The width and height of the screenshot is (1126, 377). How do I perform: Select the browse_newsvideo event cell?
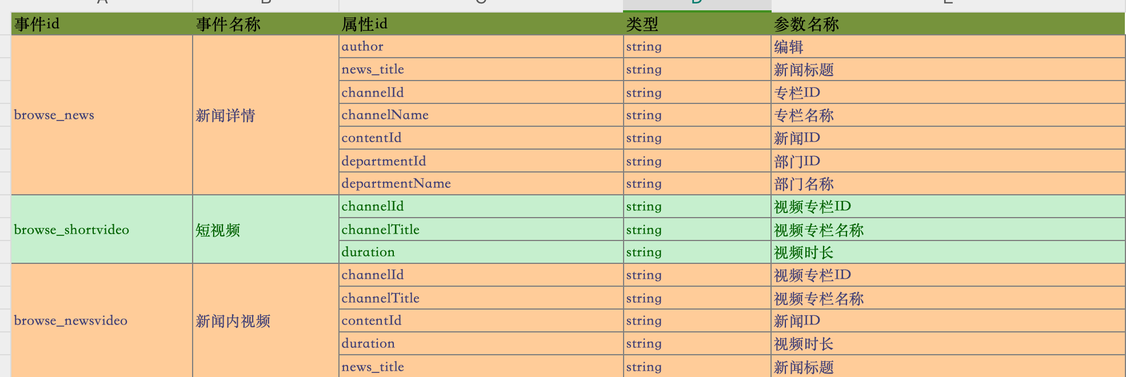(x=102, y=320)
